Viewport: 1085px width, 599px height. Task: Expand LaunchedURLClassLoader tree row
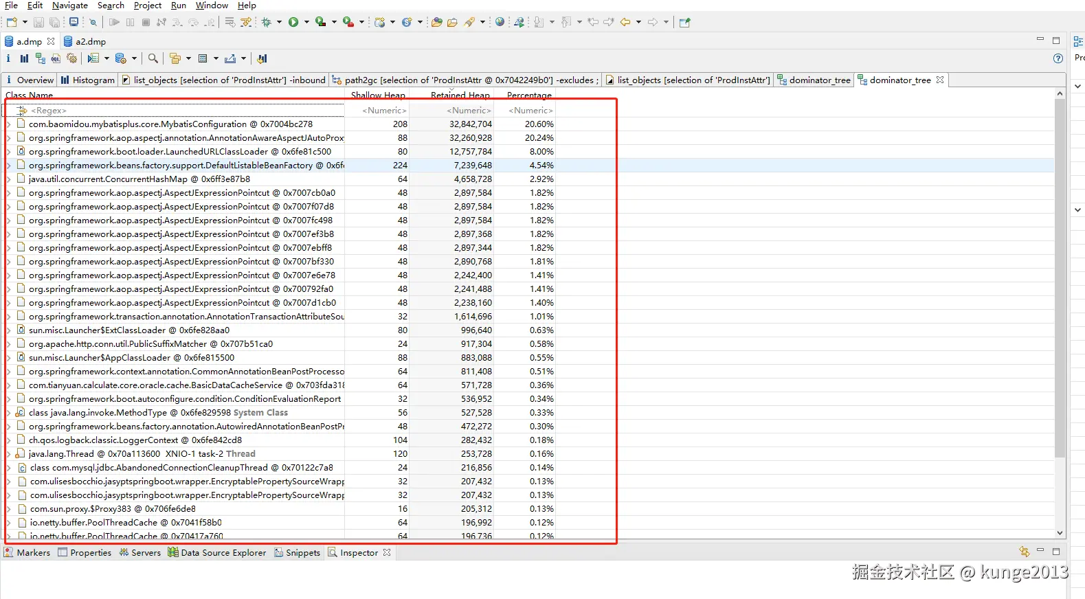coord(8,152)
